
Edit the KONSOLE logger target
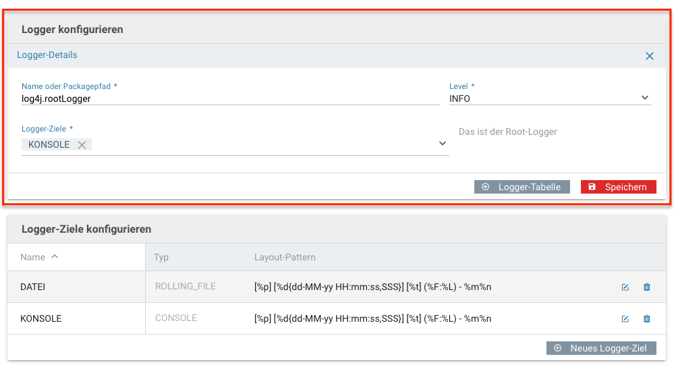[625, 318]
